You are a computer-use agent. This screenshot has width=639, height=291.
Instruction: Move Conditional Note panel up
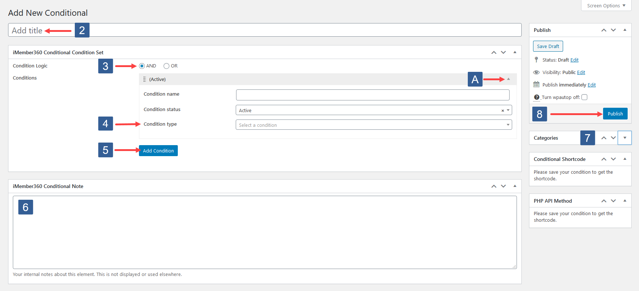(494, 186)
